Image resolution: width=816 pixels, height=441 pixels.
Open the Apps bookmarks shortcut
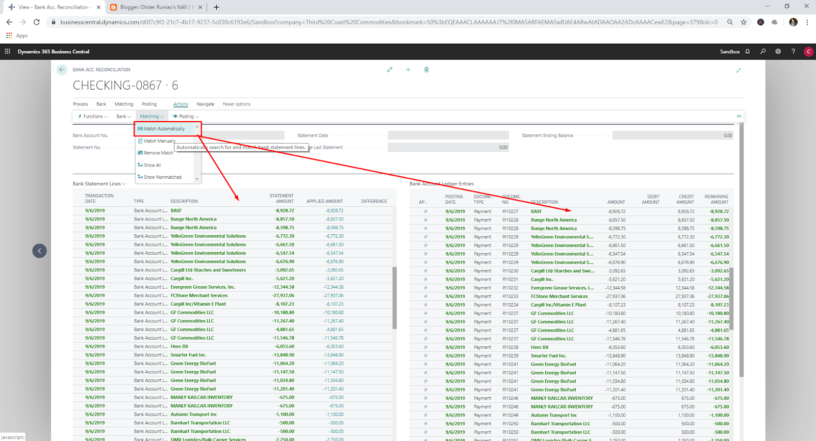[17, 36]
